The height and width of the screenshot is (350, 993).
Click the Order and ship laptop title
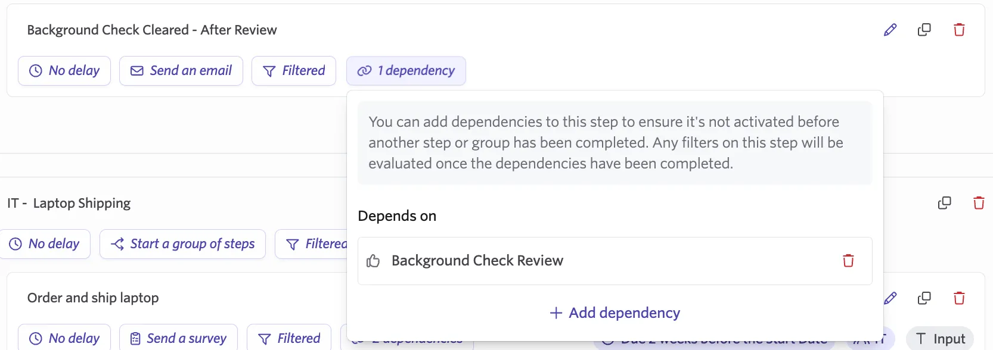pos(93,298)
